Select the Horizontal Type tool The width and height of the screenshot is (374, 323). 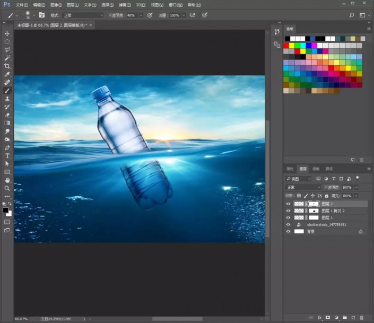[7, 156]
